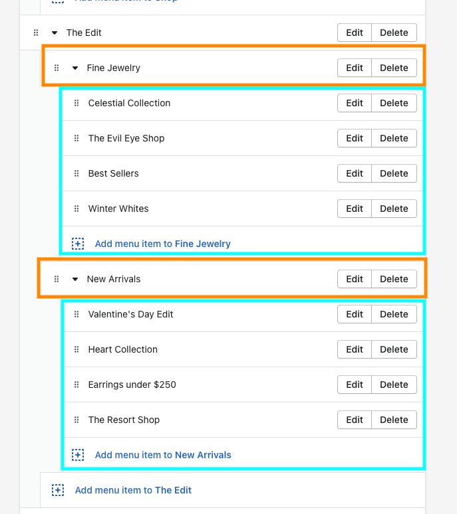Add menu item to New Arrivals

(x=163, y=455)
